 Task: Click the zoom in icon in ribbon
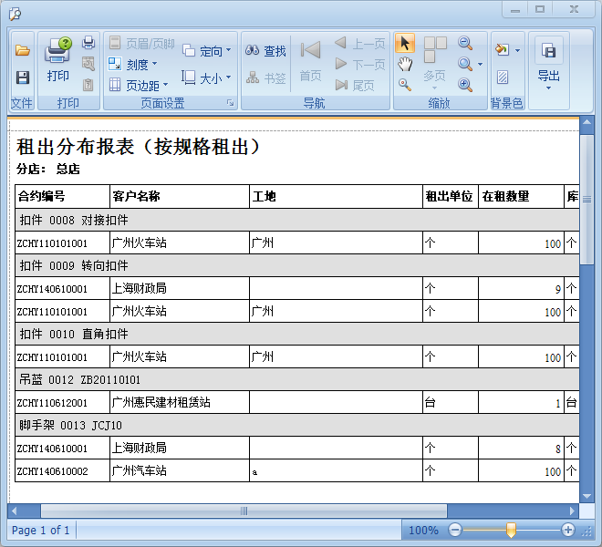pos(465,85)
